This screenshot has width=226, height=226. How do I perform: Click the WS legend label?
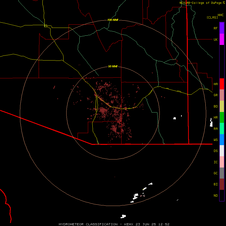[x=215, y=140]
